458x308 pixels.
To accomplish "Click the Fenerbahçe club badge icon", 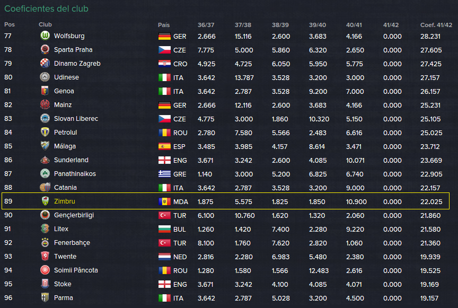I will pyautogui.click(x=45, y=243).
